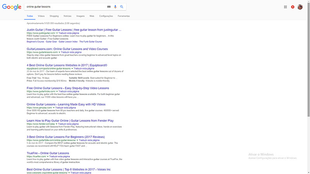Viewport: 310px width, 174px height.
Task: Open the Google apps grid icon
Action: click(x=285, y=7)
